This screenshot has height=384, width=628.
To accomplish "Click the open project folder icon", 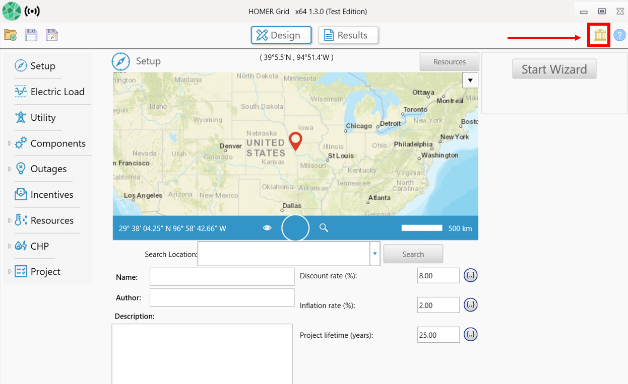I will [11, 35].
